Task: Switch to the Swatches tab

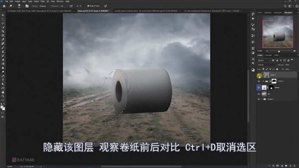Action: point(268,13)
